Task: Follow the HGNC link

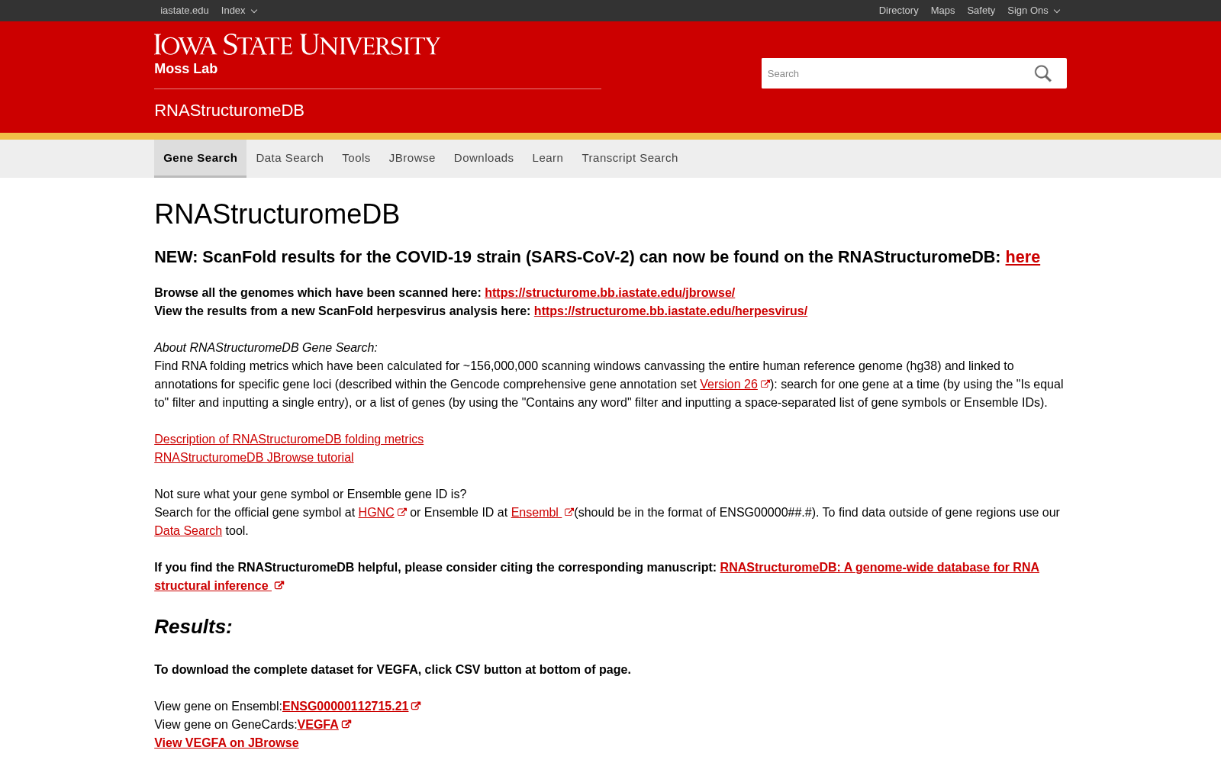Action: pos(376,513)
